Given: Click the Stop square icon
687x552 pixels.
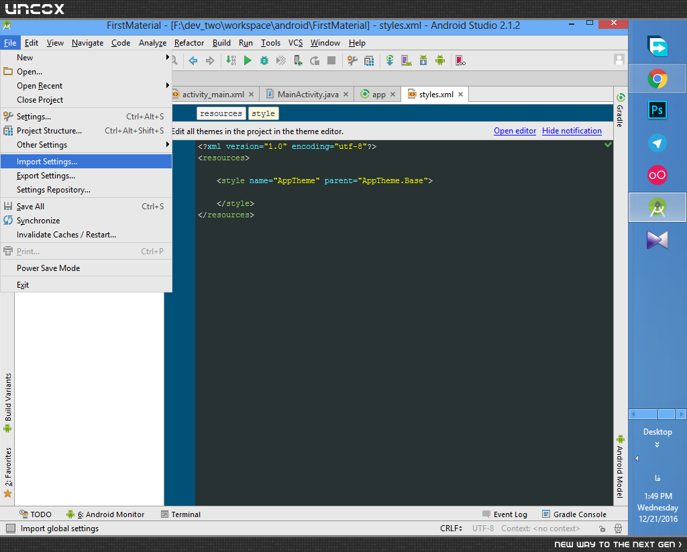Looking at the screenshot, I should [331, 60].
